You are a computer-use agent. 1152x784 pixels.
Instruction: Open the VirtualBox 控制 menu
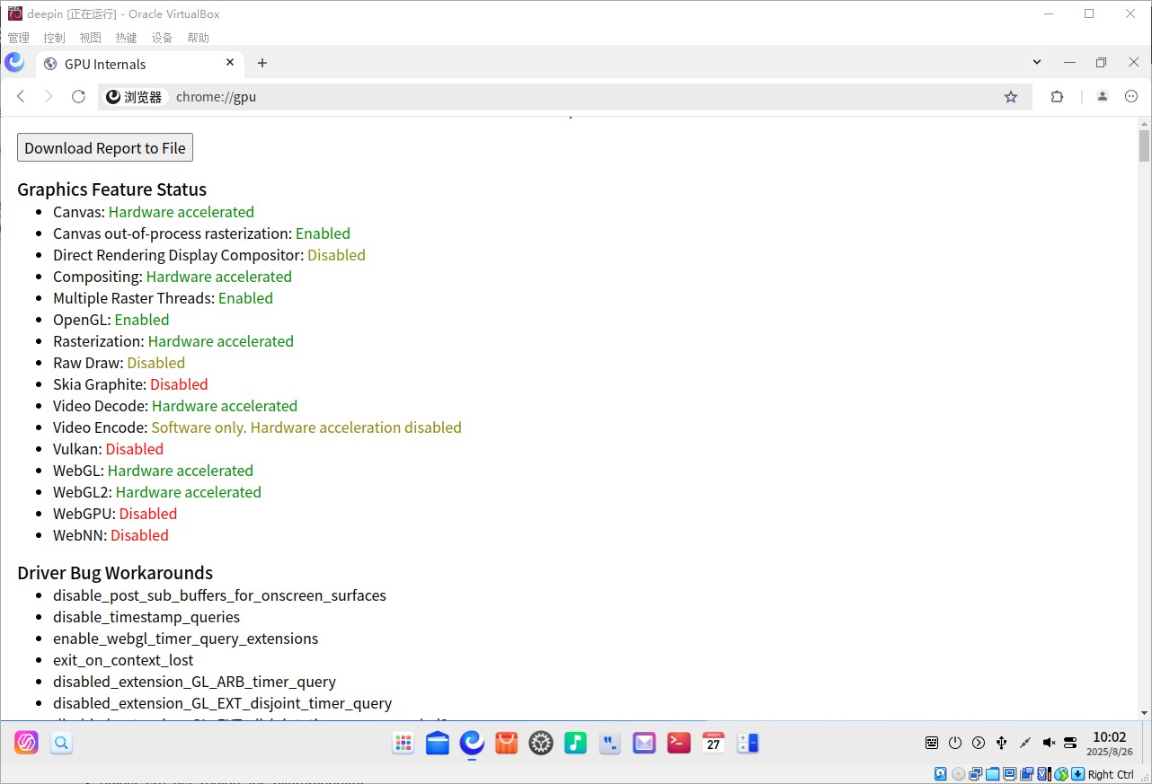(55, 38)
